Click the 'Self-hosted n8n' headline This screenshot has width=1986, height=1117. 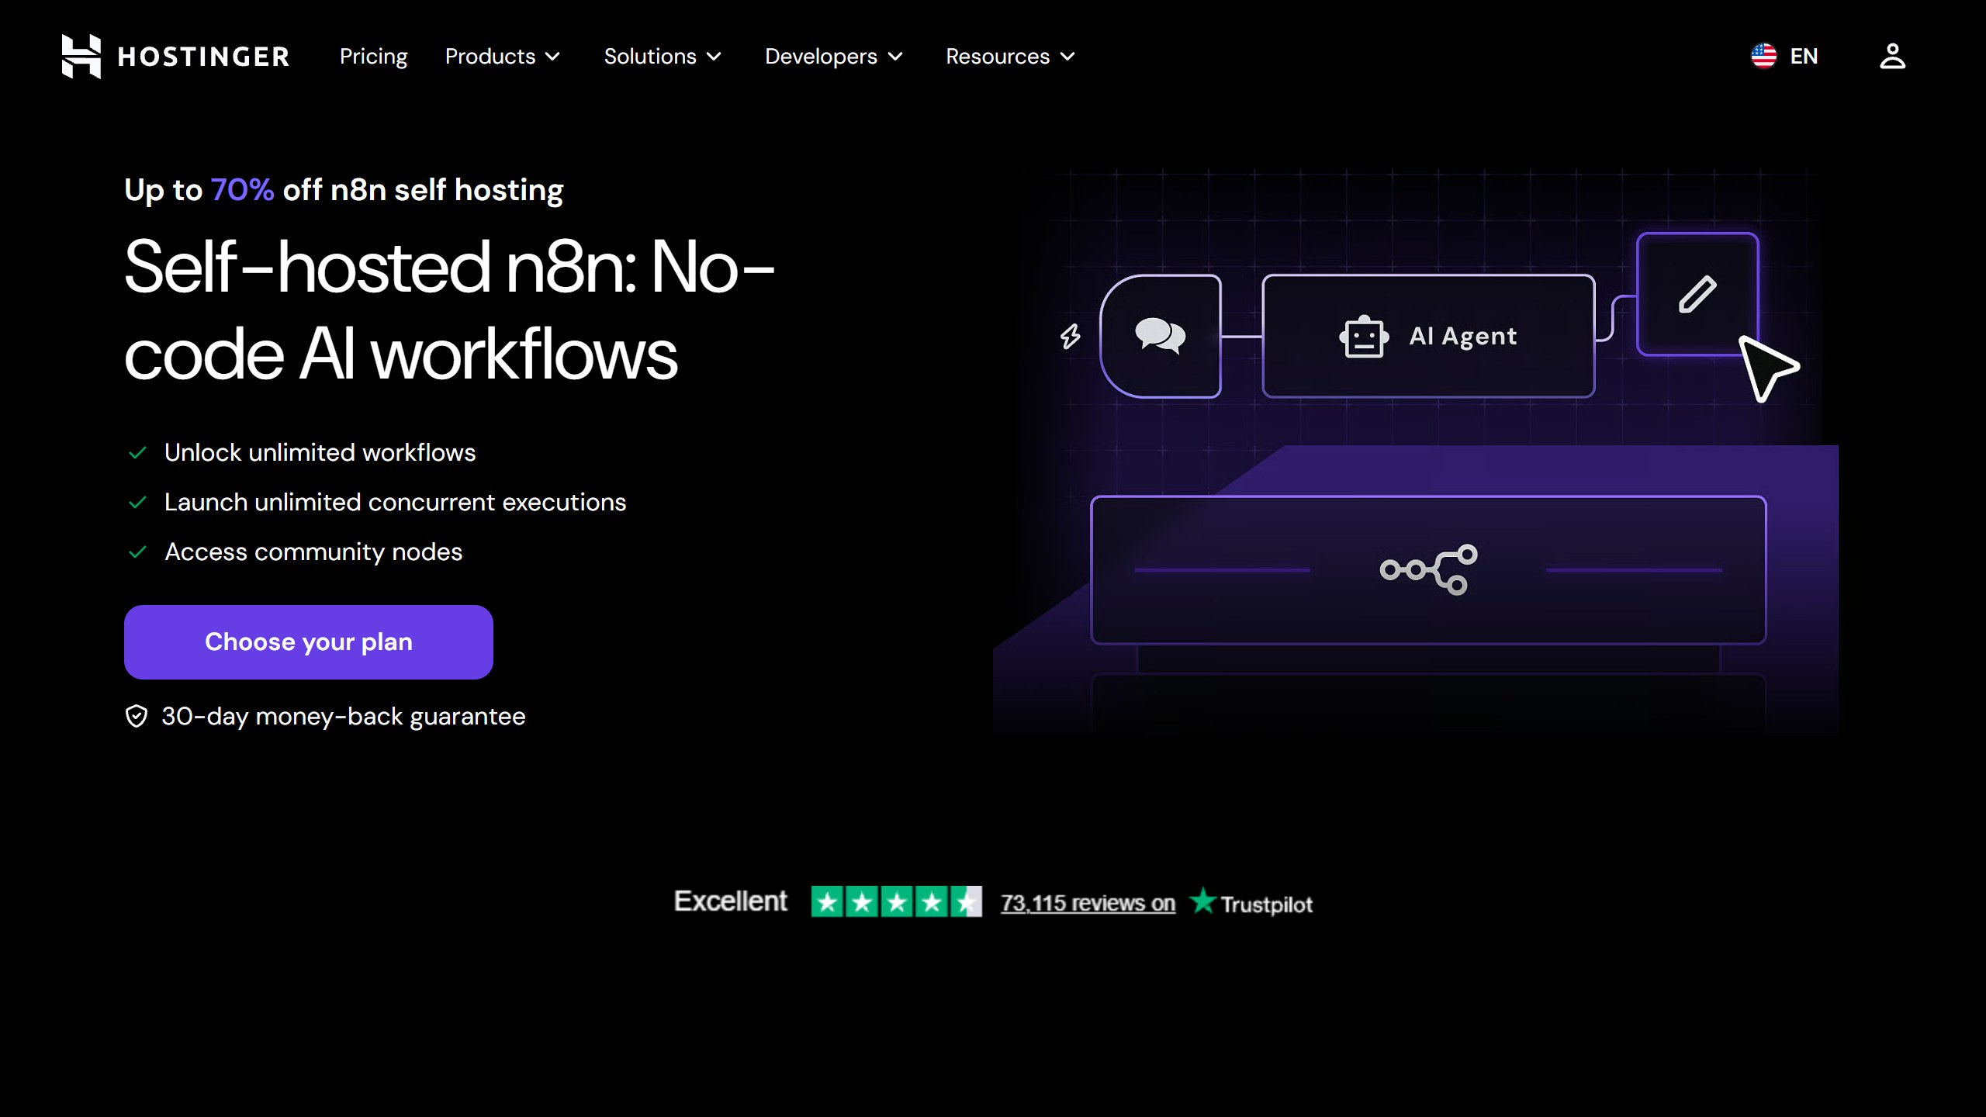449,310
